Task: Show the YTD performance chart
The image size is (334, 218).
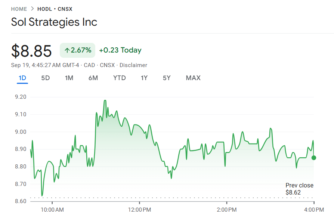Action: click(x=119, y=78)
